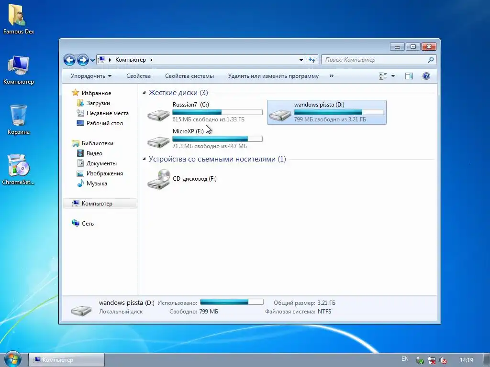Click the safely remove hardware tray icon

(x=420, y=360)
